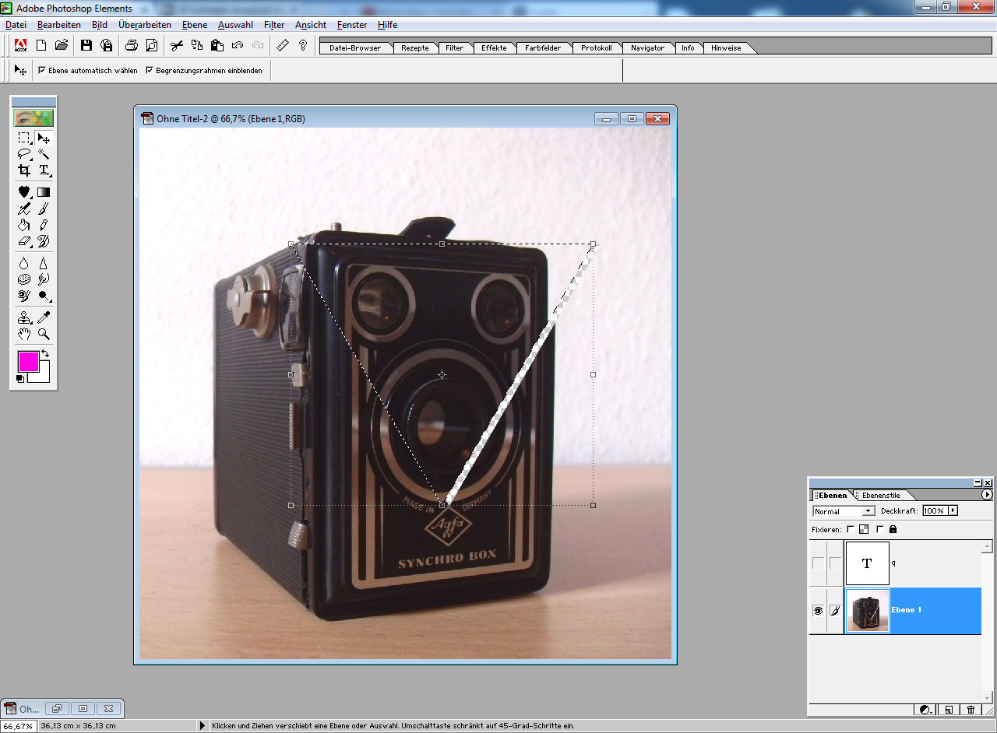
Task: Open the Ansicht menu
Action: click(x=311, y=25)
